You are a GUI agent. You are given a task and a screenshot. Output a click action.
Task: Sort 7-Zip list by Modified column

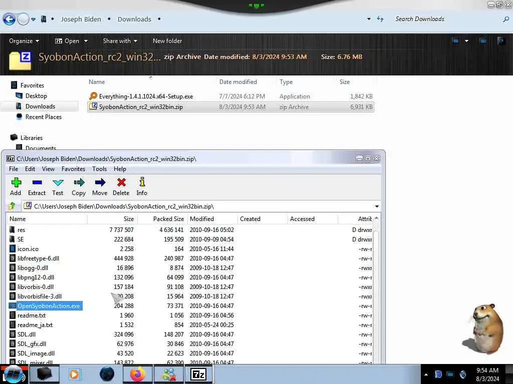212,219
